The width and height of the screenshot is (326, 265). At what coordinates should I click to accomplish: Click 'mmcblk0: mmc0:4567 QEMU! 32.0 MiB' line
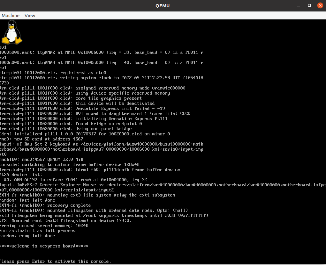click(x=42, y=160)
